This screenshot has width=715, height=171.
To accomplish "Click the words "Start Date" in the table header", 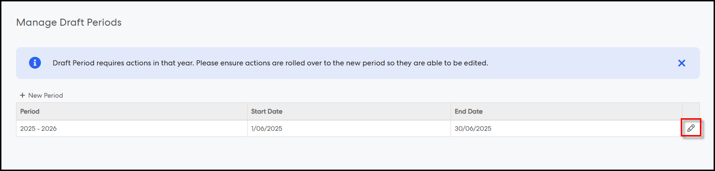I will pos(267,111).
